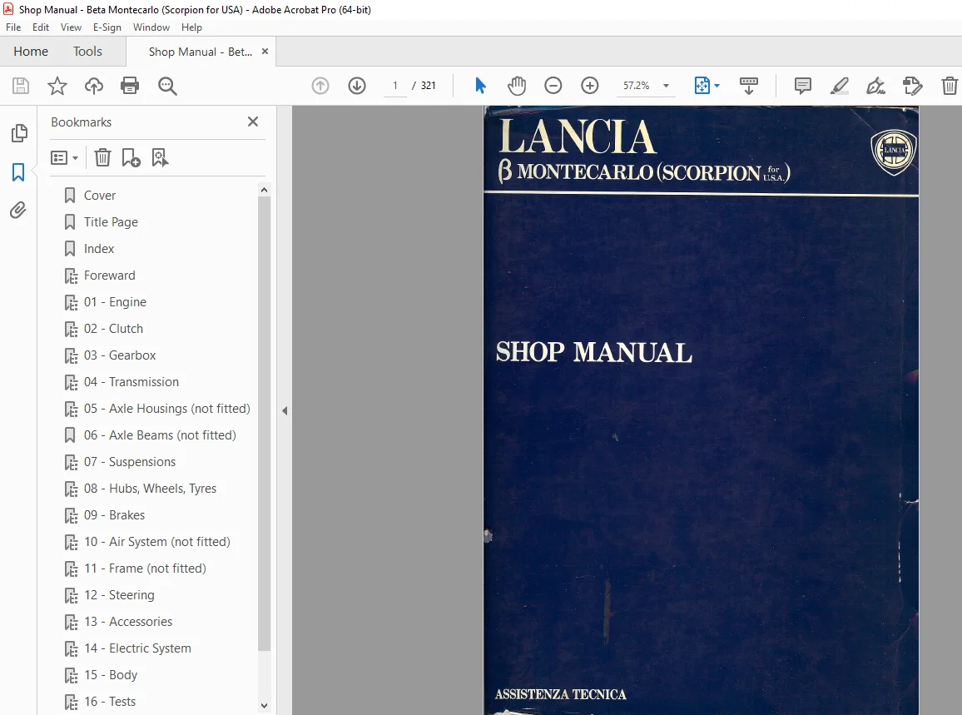Close the Shop Manual document tab

pos(265,52)
